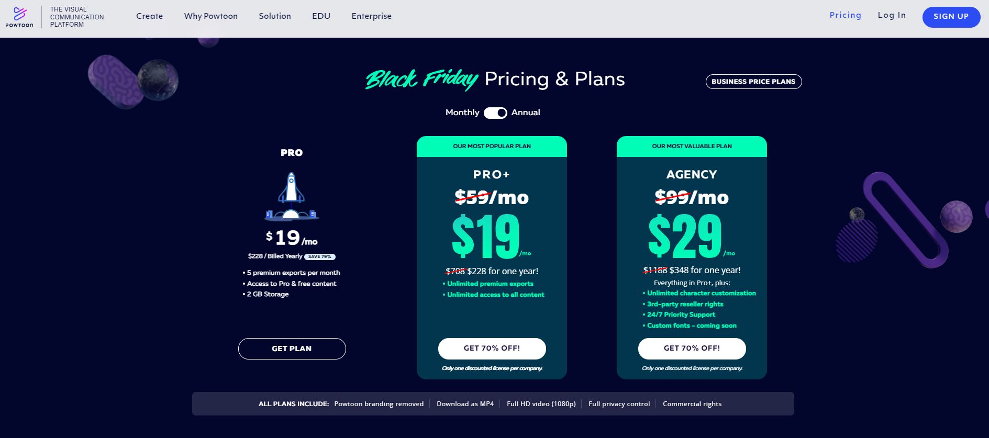Image resolution: width=989 pixels, height=438 pixels.
Task: Toggle the Monthly/Annual billing switch
Action: click(495, 113)
